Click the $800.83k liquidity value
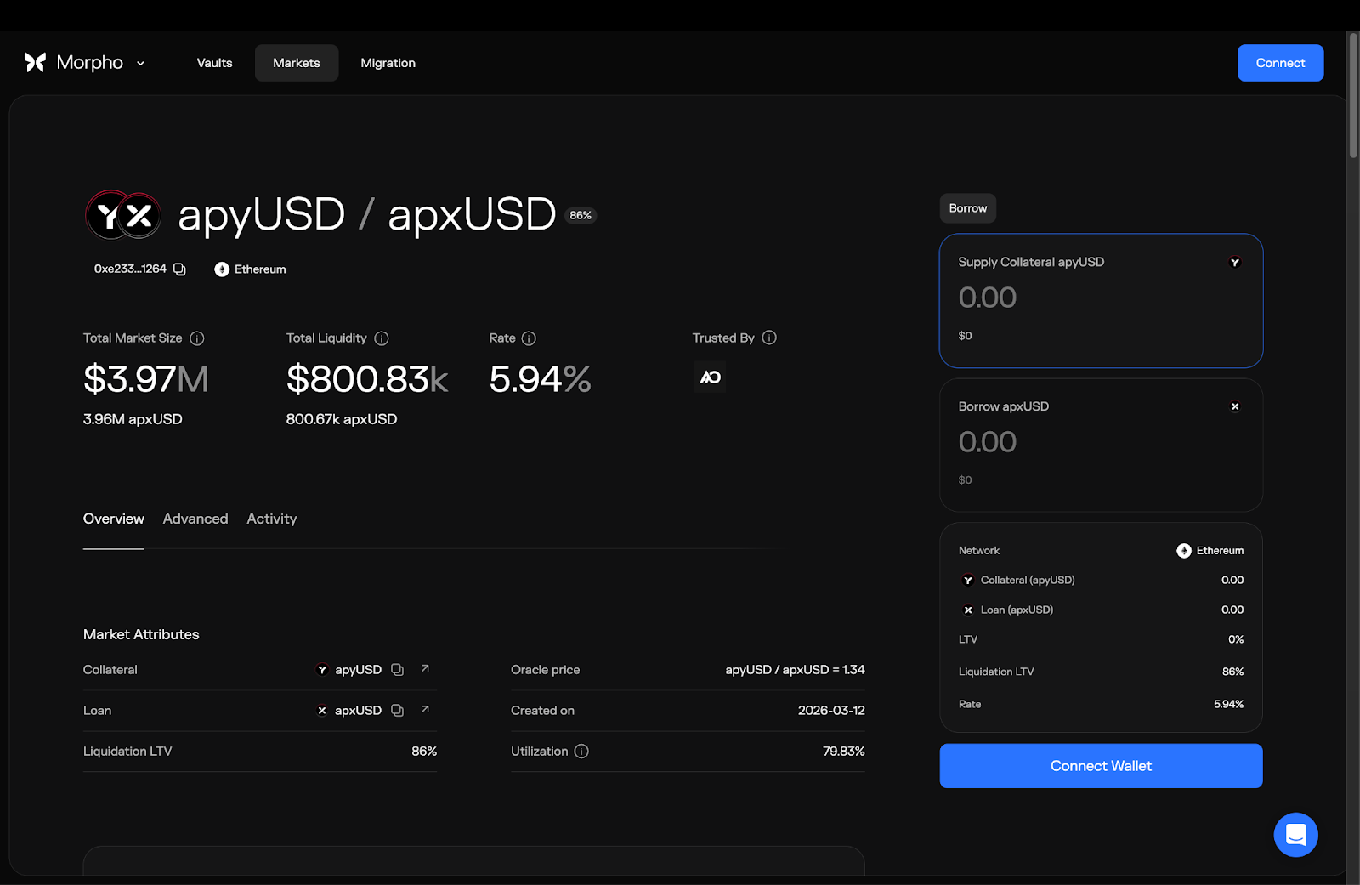1360x885 pixels. pos(367,379)
